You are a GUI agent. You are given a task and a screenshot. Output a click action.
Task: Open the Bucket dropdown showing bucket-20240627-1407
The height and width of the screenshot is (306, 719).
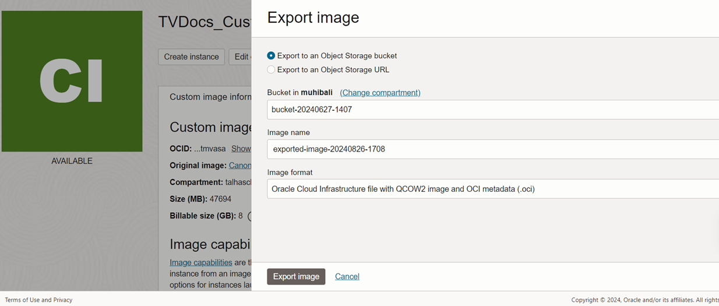pyautogui.click(x=492, y=110)
